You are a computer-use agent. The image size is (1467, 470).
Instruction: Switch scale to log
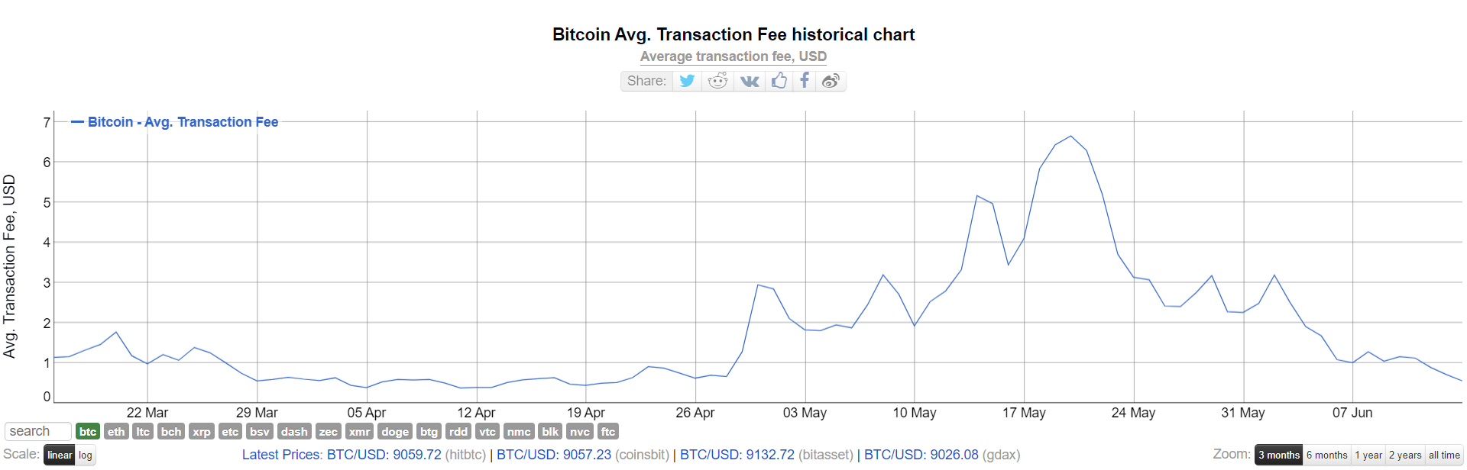[86, 456]
